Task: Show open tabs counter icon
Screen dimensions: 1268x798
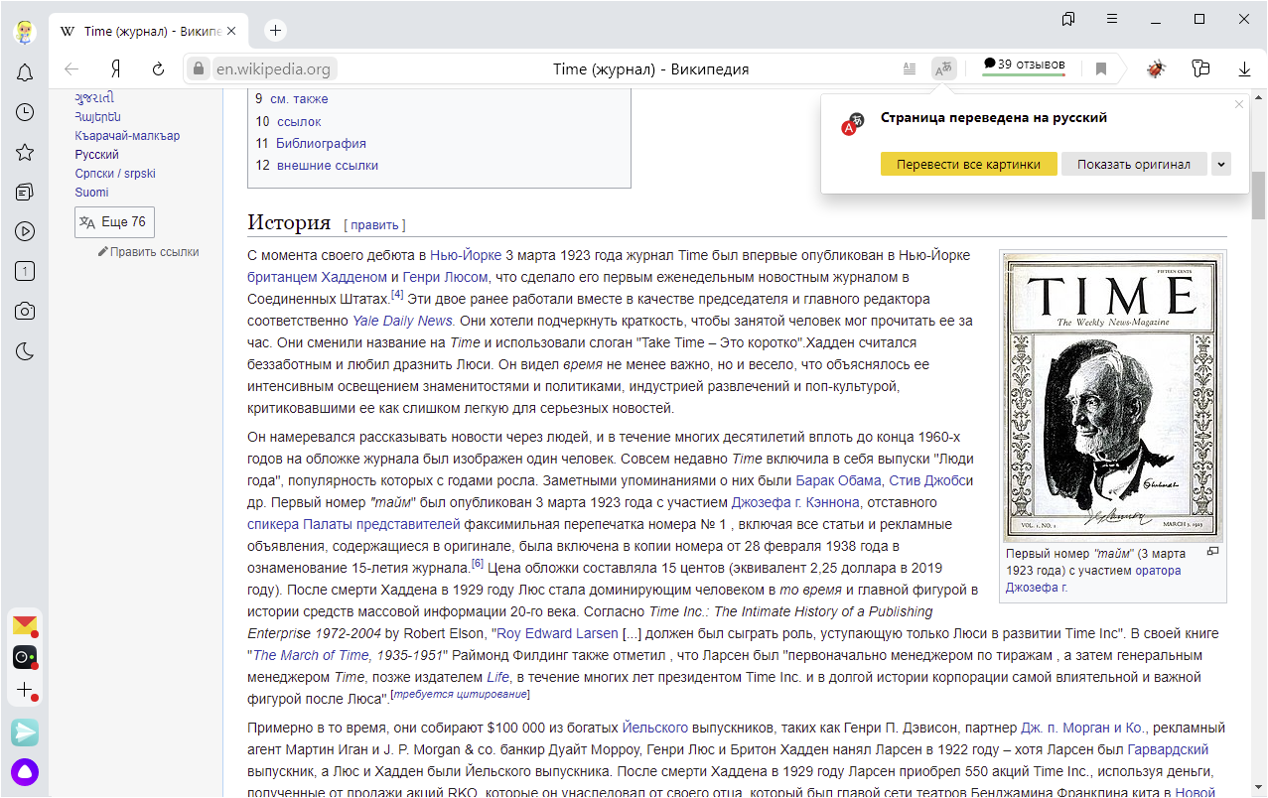Action: (x=25, y=271)
